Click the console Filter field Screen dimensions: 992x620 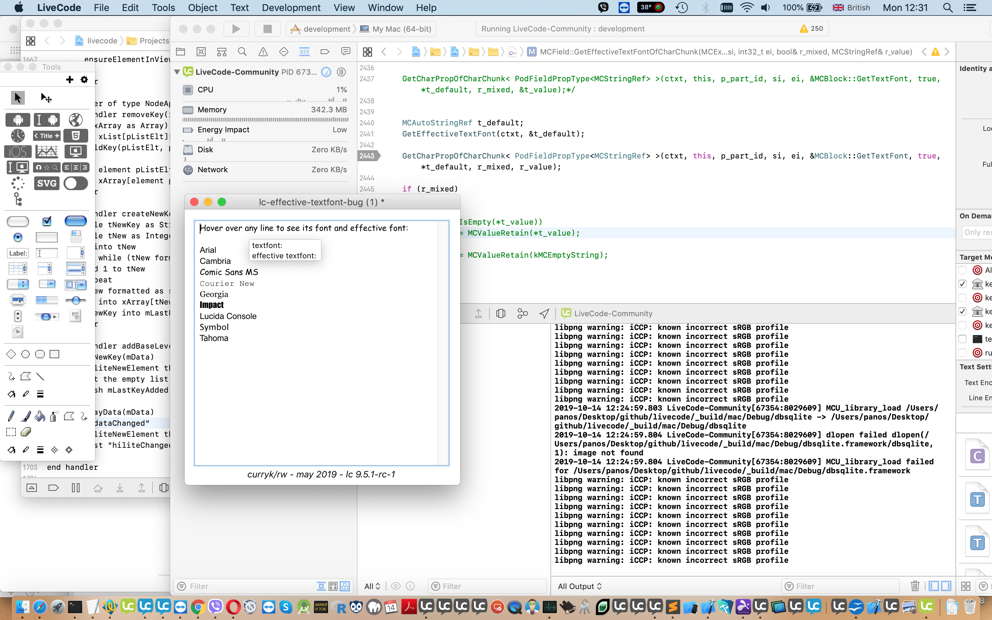[840, 586]
